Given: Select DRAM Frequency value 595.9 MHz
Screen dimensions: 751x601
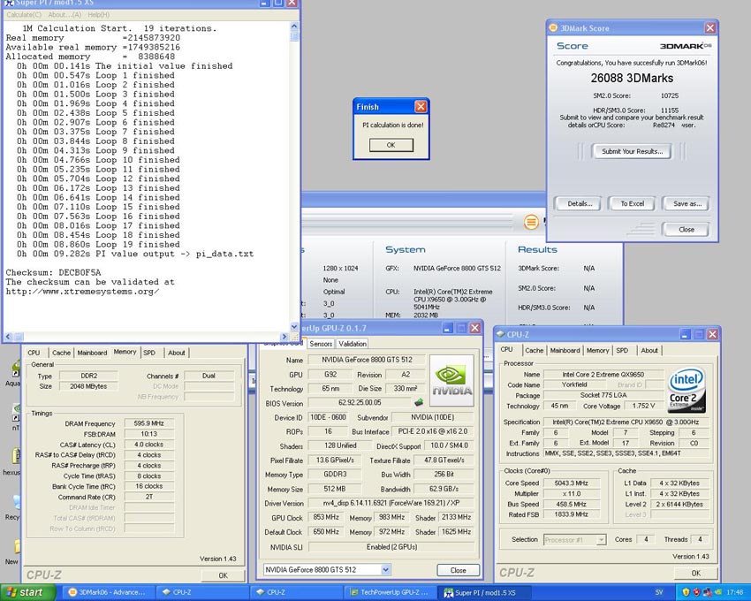Looking at the screenshot, I should (x=149, y=423).
